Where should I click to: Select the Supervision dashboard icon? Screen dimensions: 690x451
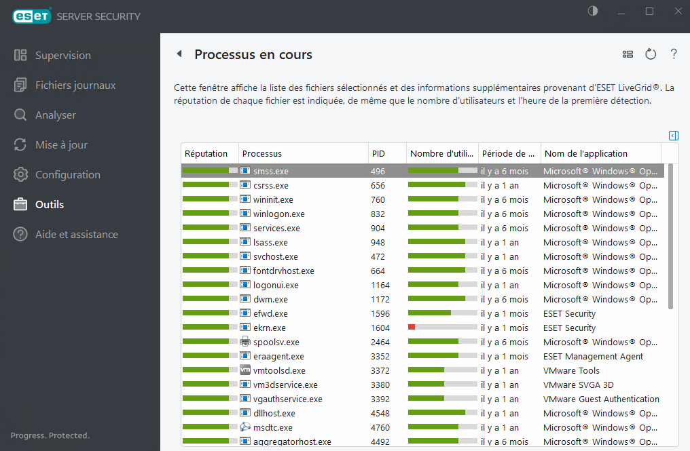coord(20,55)
